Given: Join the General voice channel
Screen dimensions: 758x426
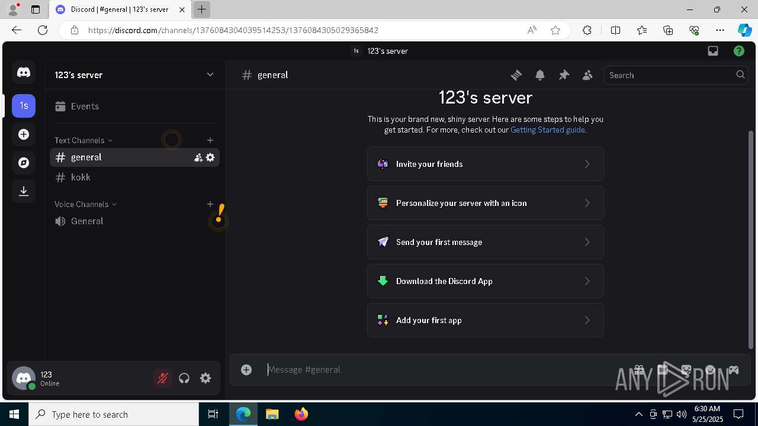Looking at the screenshot, I should pos(135,221).
